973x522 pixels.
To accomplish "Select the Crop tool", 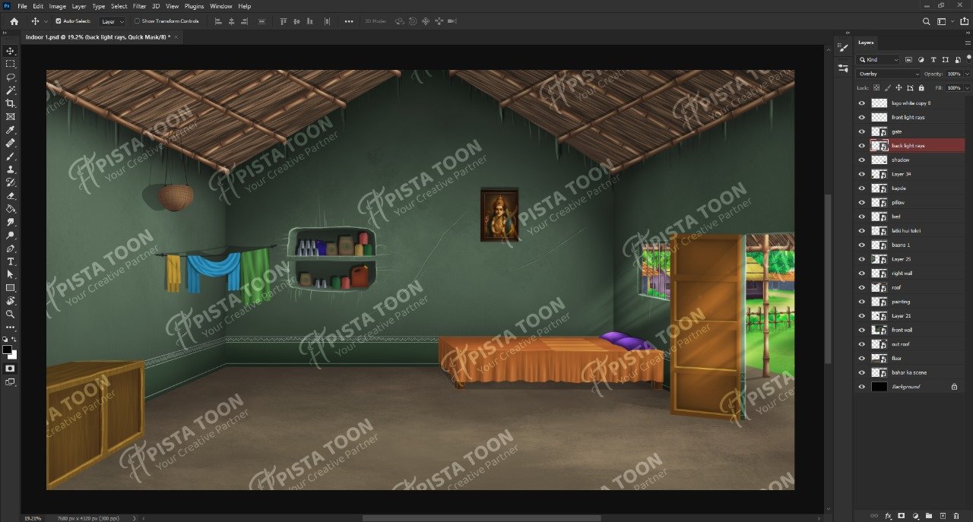I will [10, 103].
